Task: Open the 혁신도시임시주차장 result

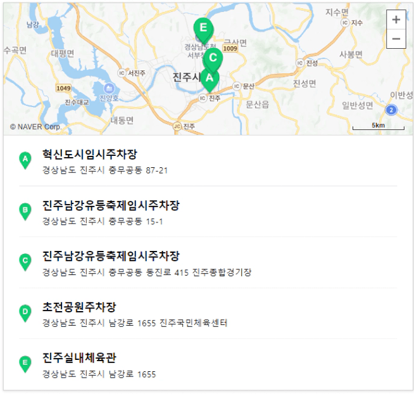Action: (89, 155)
